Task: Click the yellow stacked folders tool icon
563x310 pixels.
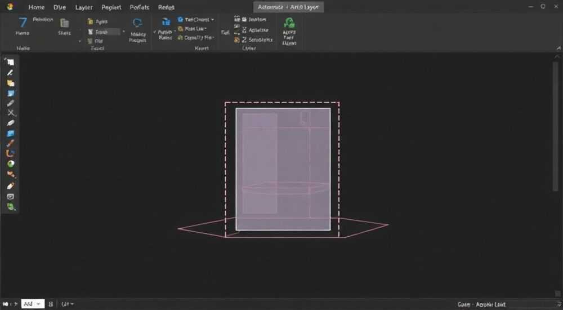Action: (x=10, y=83)
